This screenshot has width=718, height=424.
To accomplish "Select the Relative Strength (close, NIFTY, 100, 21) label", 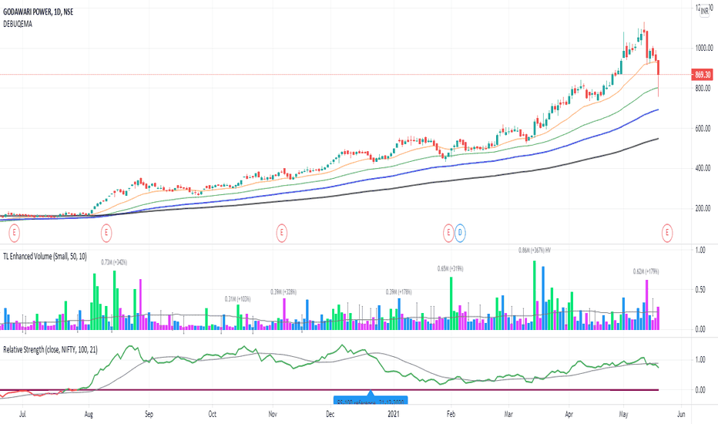I will tap(50, 350).
